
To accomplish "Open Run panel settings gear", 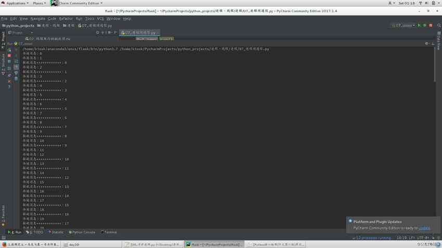I will click(x=427, y=44).
